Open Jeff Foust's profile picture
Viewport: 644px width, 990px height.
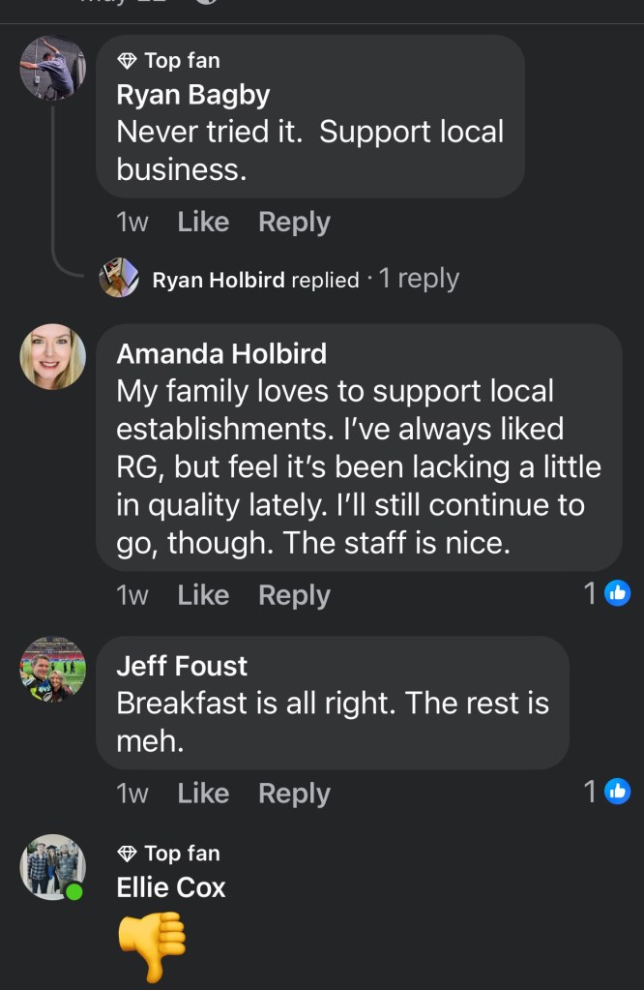[x=53, y=670]
